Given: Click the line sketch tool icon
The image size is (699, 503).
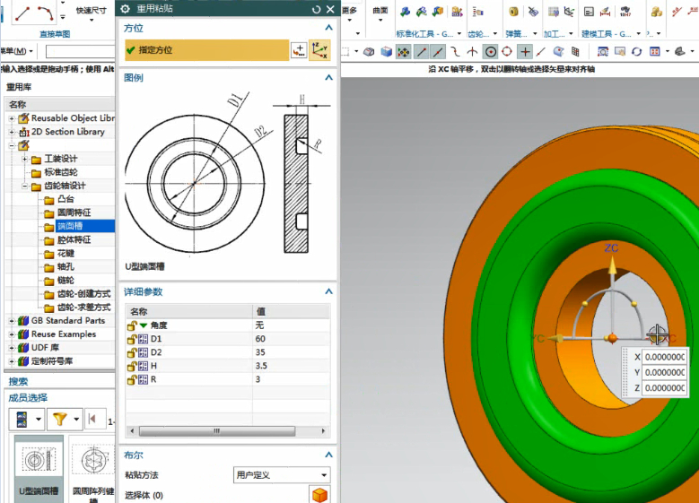Looking at the screenshot, I should (x=22, y=13).
